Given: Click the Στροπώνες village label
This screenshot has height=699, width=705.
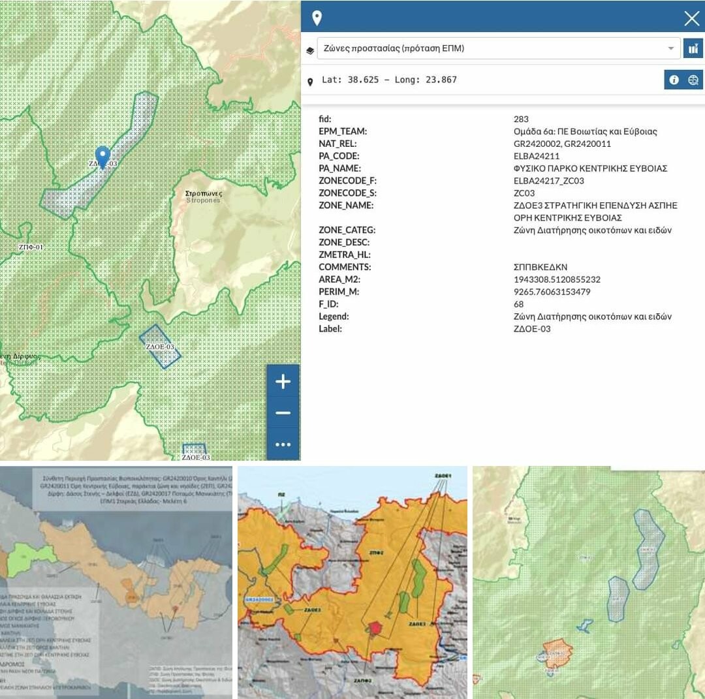Looking at the screenshot, I should pyautogui.click(x=204, y=194).
